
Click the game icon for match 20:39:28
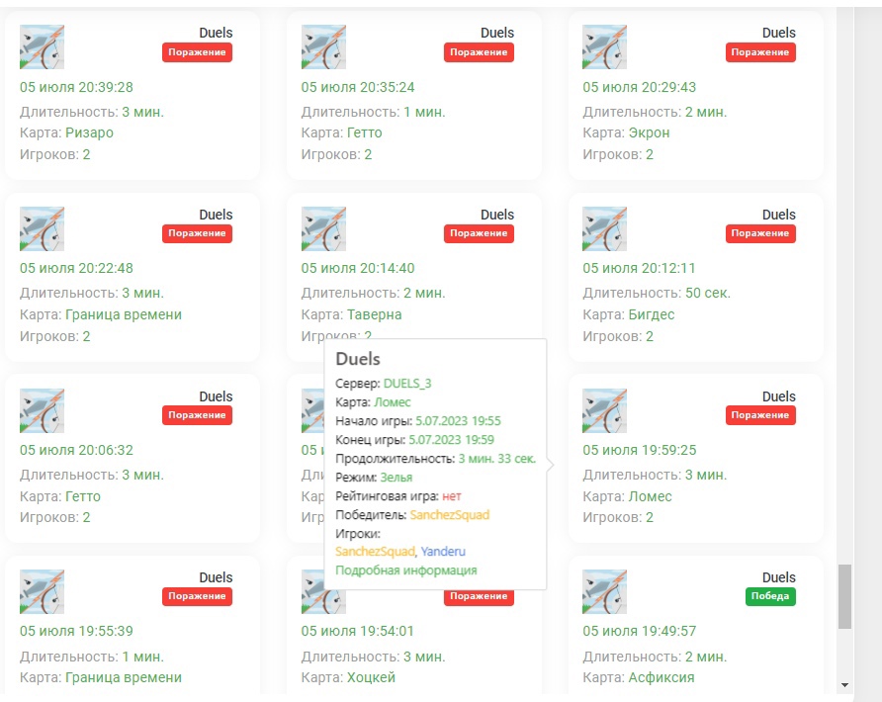pyautogui.click(x=42, y=46)
